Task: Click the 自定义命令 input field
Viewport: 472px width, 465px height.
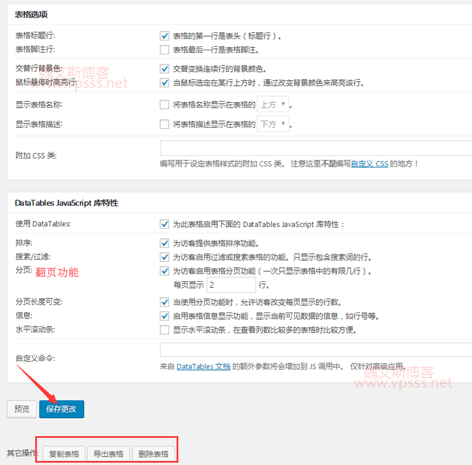Action: pyautogui.click(x=316, y=350)
